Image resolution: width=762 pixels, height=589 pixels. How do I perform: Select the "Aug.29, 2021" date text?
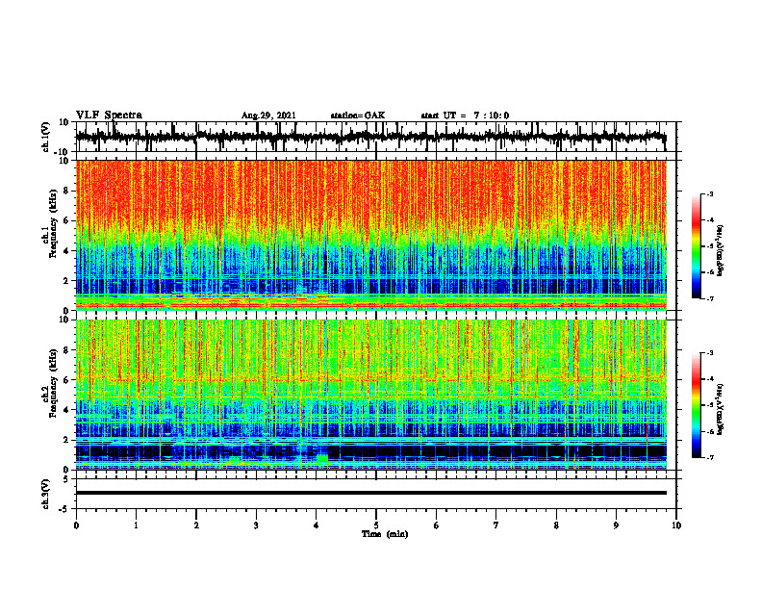pos(268,115)
